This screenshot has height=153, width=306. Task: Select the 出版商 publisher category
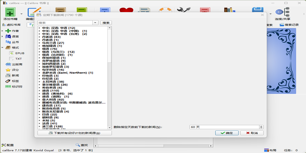pyautogui.click(x=14, y=64)
